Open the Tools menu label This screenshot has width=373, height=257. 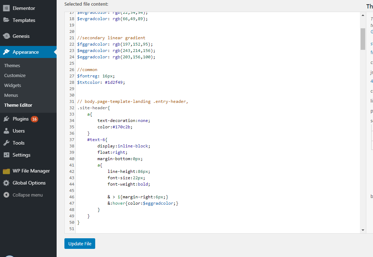coord(18,143)
